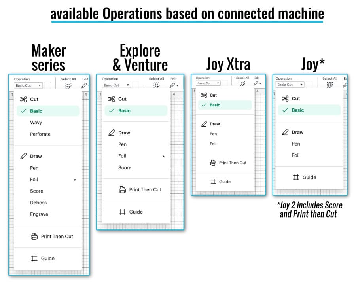
Task: Choose Pen in the Joy Xtra menu
Action: pos(213,134)
